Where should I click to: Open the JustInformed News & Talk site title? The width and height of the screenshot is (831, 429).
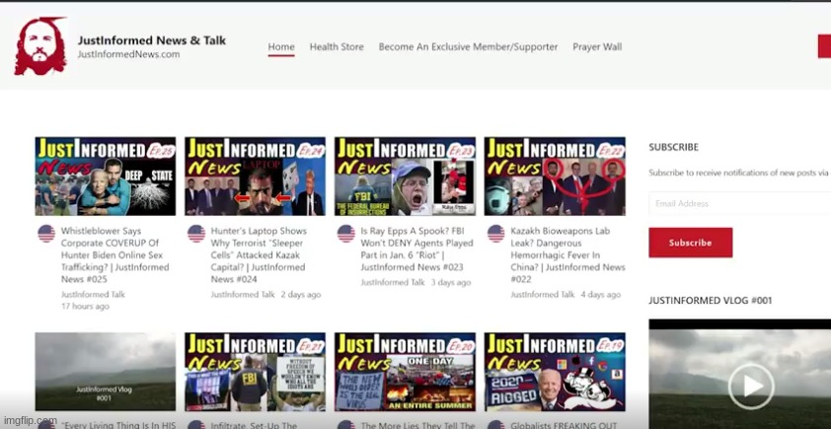point(152,40)
